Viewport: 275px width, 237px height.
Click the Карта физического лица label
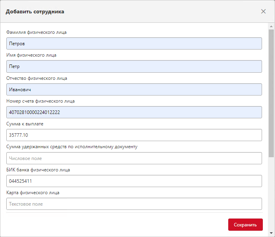click(33, 193)
